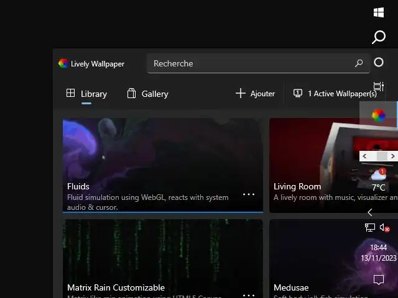Open Cortana circle icon on taskbar
The height and width of the screenshot is (298, 398).
379,62
